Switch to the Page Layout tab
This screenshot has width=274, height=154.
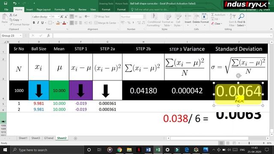pyautogui.click(x=44, y=9)
